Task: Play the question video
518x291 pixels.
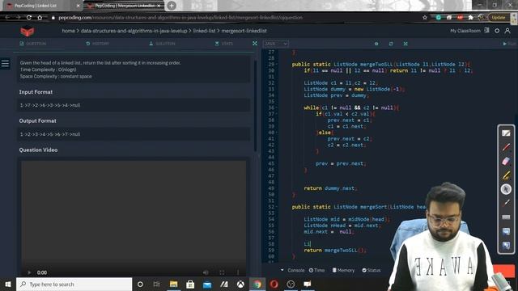Action: click(x=29, y=272)
